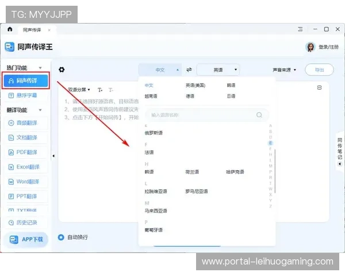Select 德语 quick language
Viewport: 345px width, 276px height.
(190, 96)
